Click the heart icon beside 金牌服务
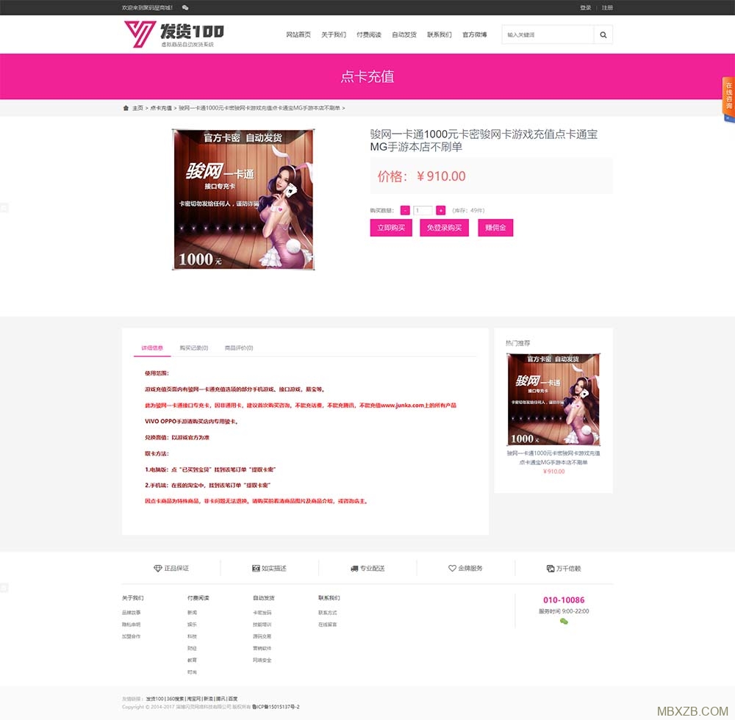Image resolution: width=735 pixels, height=720 pixels. [452, 568]
